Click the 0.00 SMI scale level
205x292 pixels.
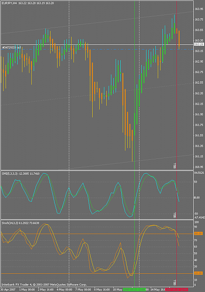click(x=197, y=198)
